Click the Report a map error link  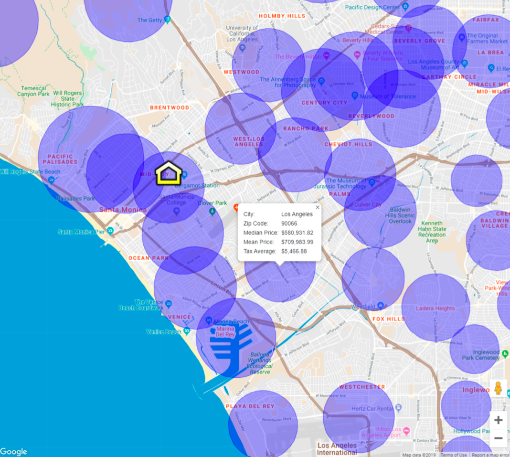[x=490, y=455]
